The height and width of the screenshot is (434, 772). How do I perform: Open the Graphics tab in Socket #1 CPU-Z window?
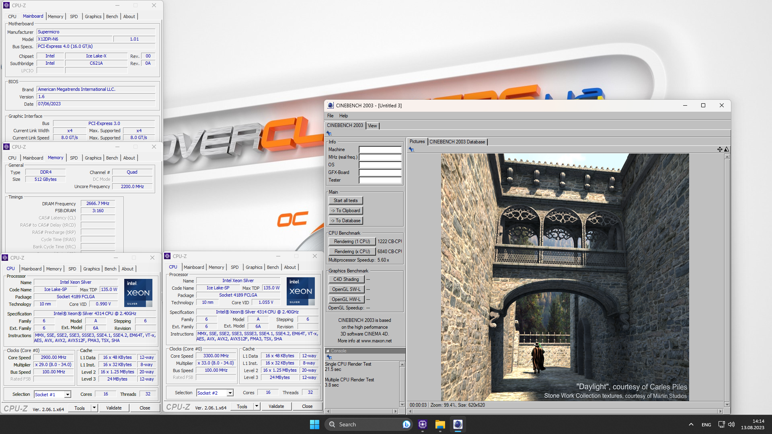tap(92, 269)
